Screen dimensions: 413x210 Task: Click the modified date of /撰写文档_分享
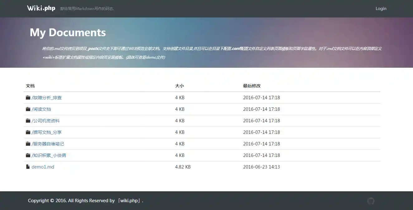click(x=262, y=132)
